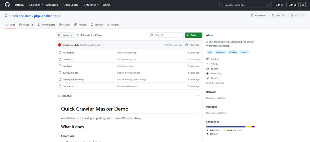
Task: Click the file icon next to overlay.js
Action: (x=60, y=66)
